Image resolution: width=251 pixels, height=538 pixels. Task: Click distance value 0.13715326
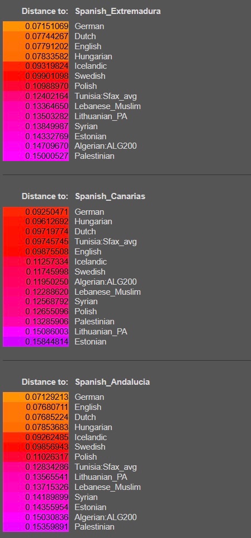click(x=48, y=487)
